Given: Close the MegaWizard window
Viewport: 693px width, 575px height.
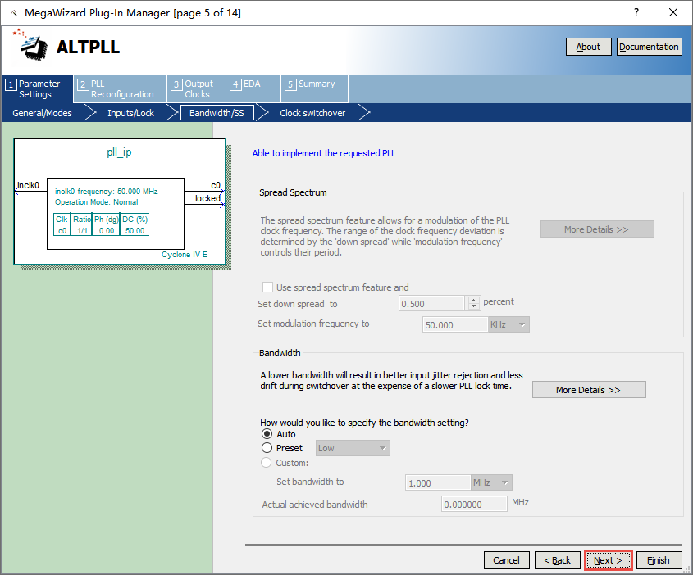Looking at the screenshot, I should (x=672, y=12).
